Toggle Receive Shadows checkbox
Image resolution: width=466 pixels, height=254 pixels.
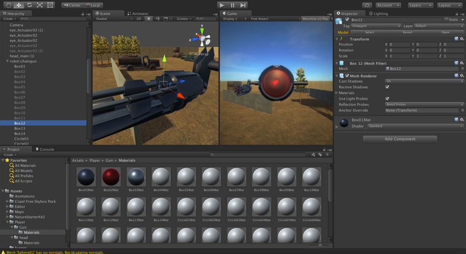tap(387, 87)
